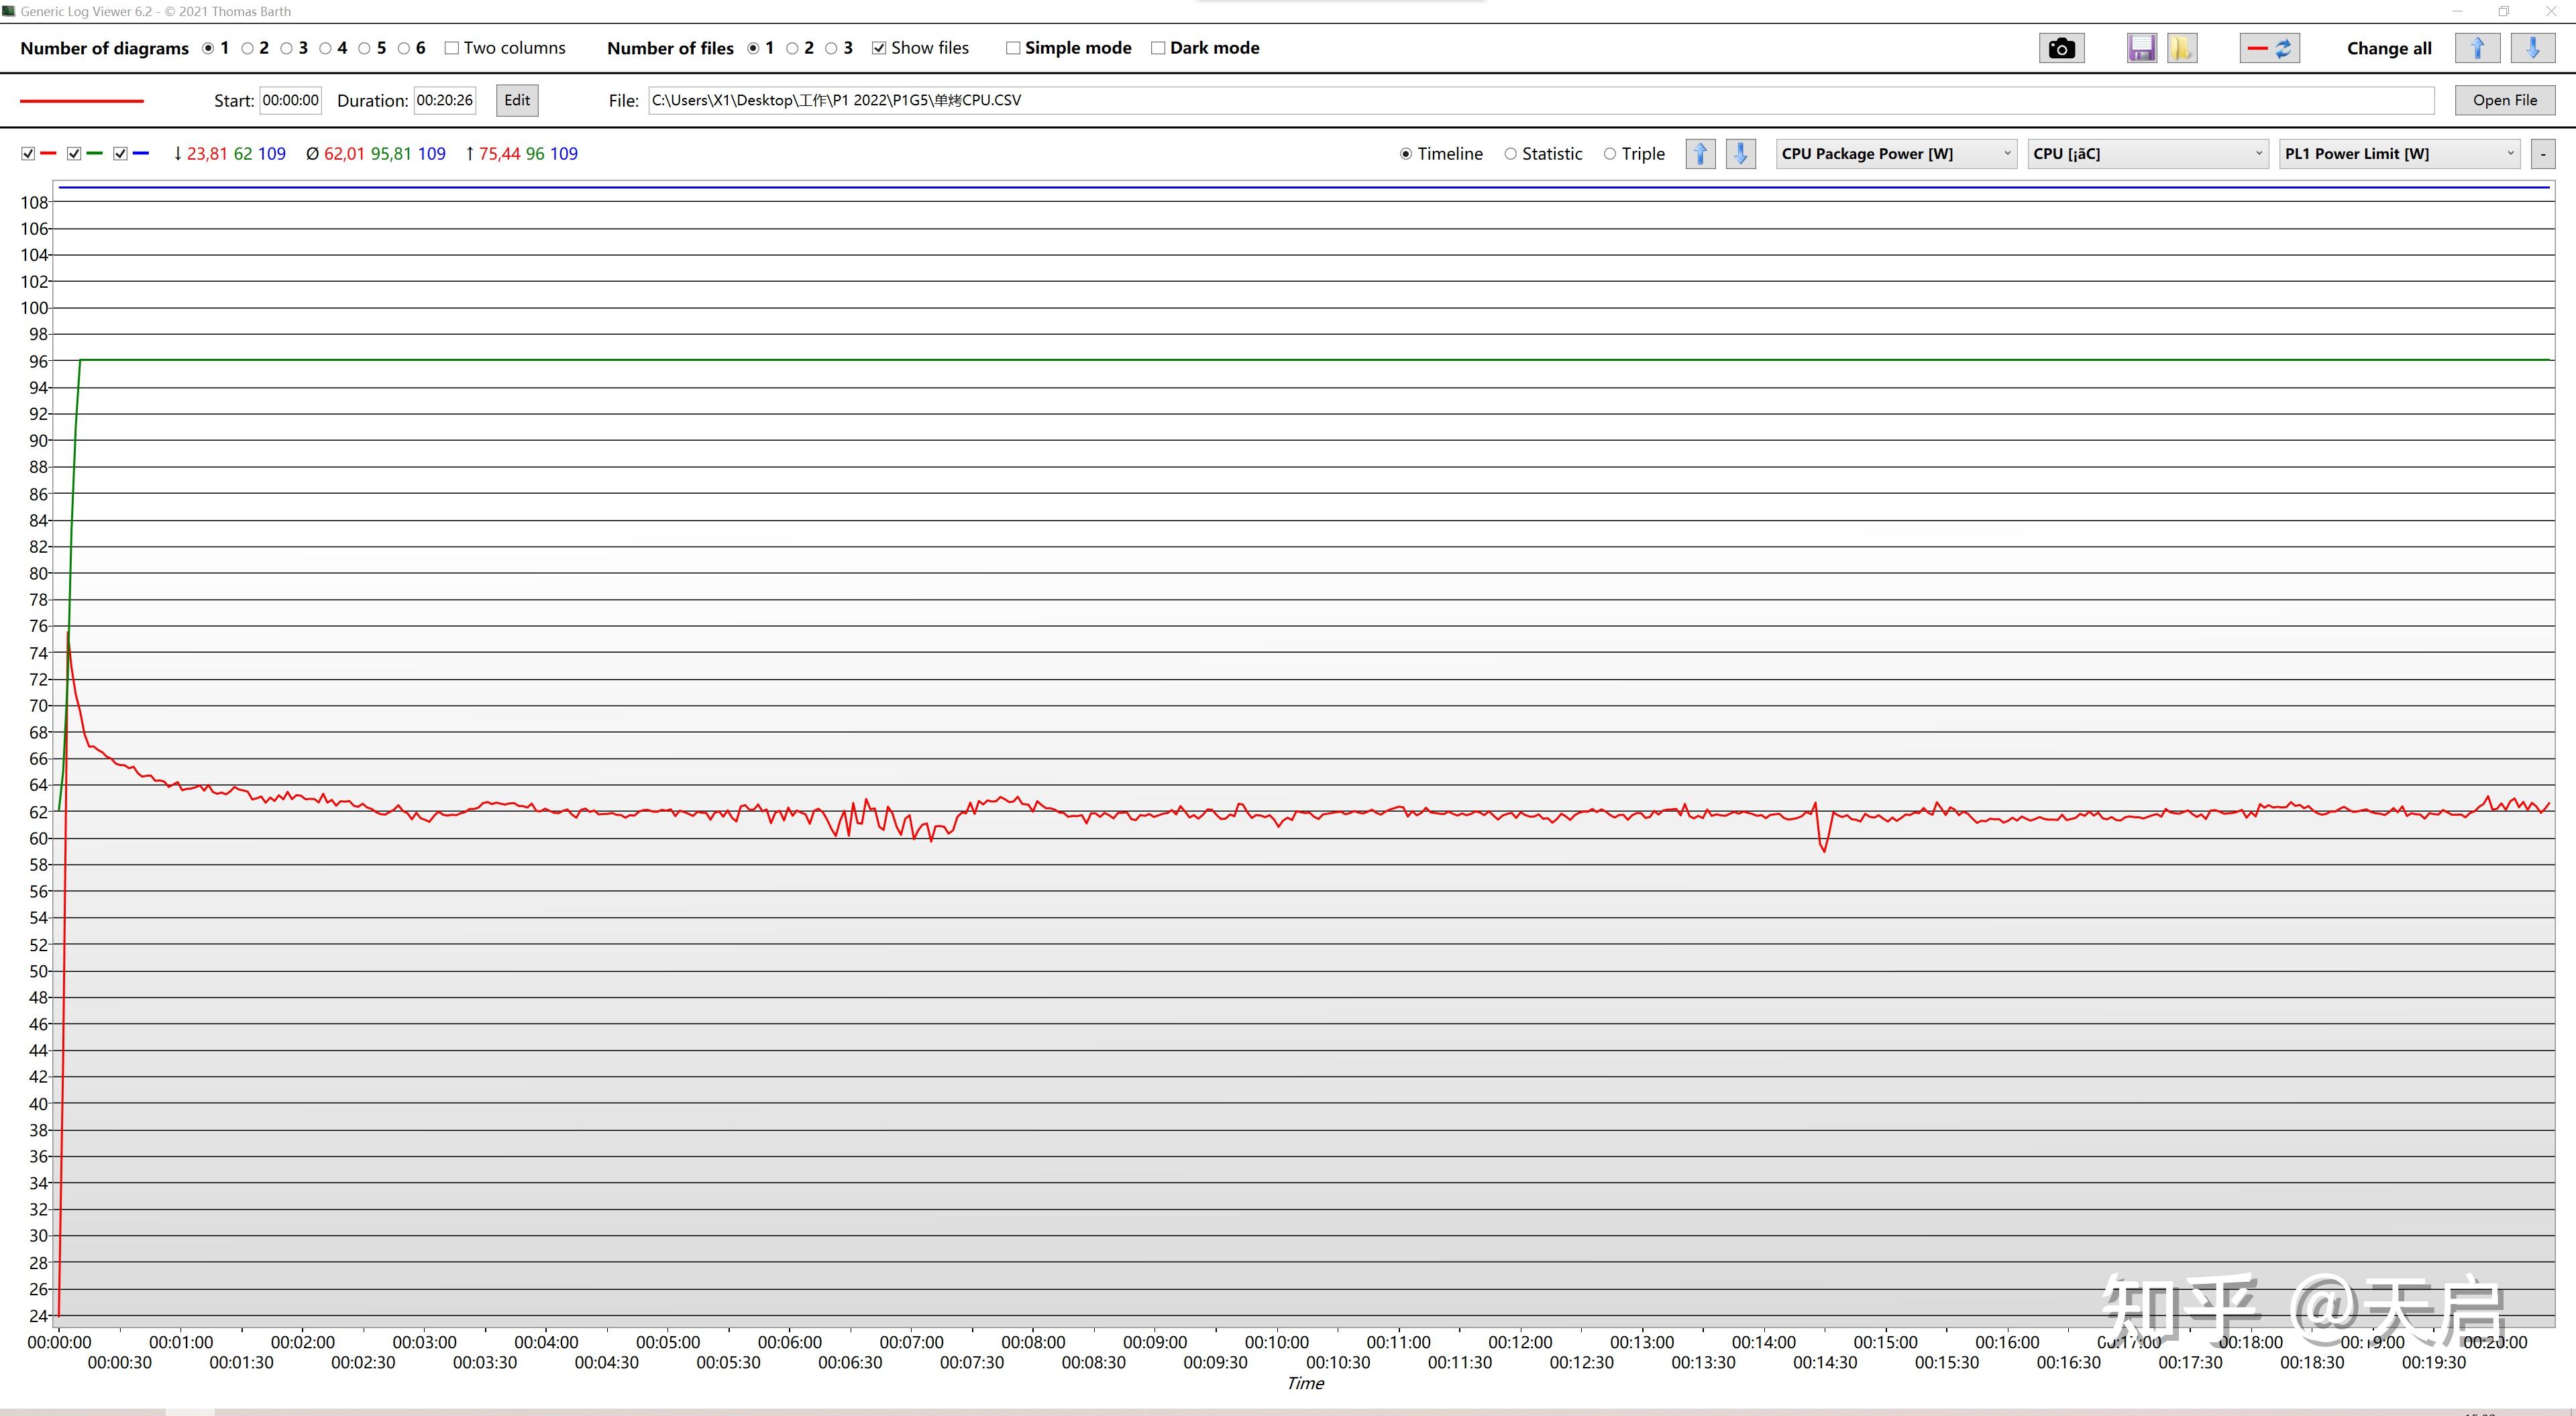Viewport: 2576px width, 1416px height.
Task: Open the PL1 Power Limit [W] dropdown
Action: 2399,154
